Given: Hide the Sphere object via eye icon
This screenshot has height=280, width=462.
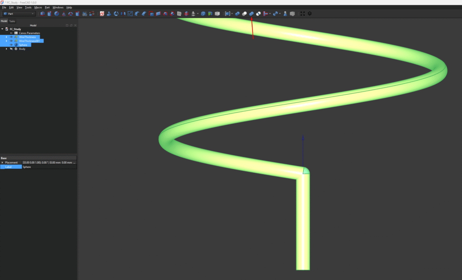Looking at the screenshot, I should (x=11, y=45).
